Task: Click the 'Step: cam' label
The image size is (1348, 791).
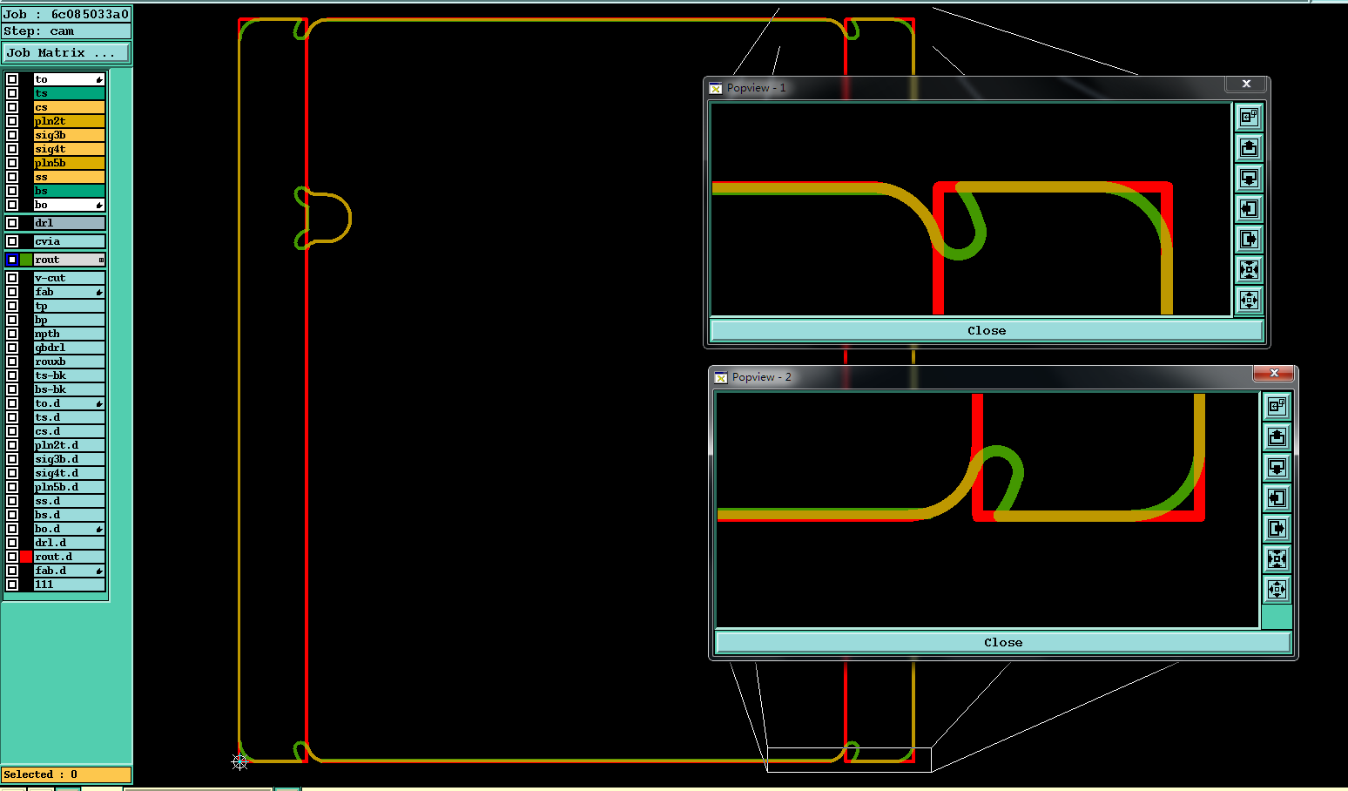Action: coord(66,31)
